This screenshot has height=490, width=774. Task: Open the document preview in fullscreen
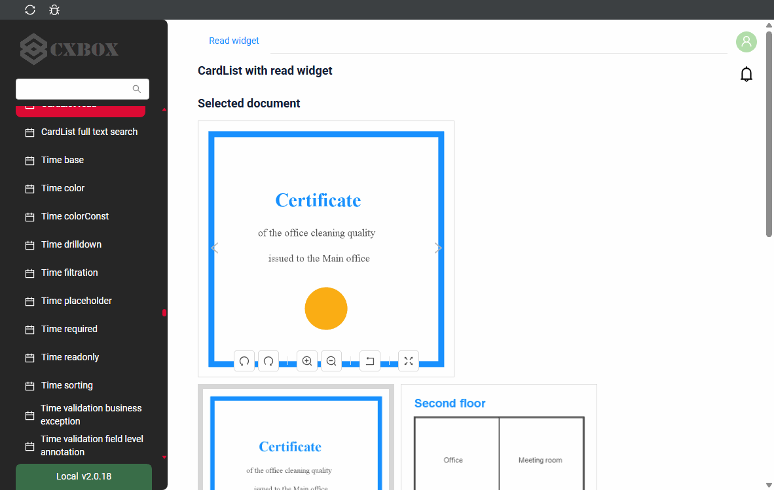click(409, 361)
